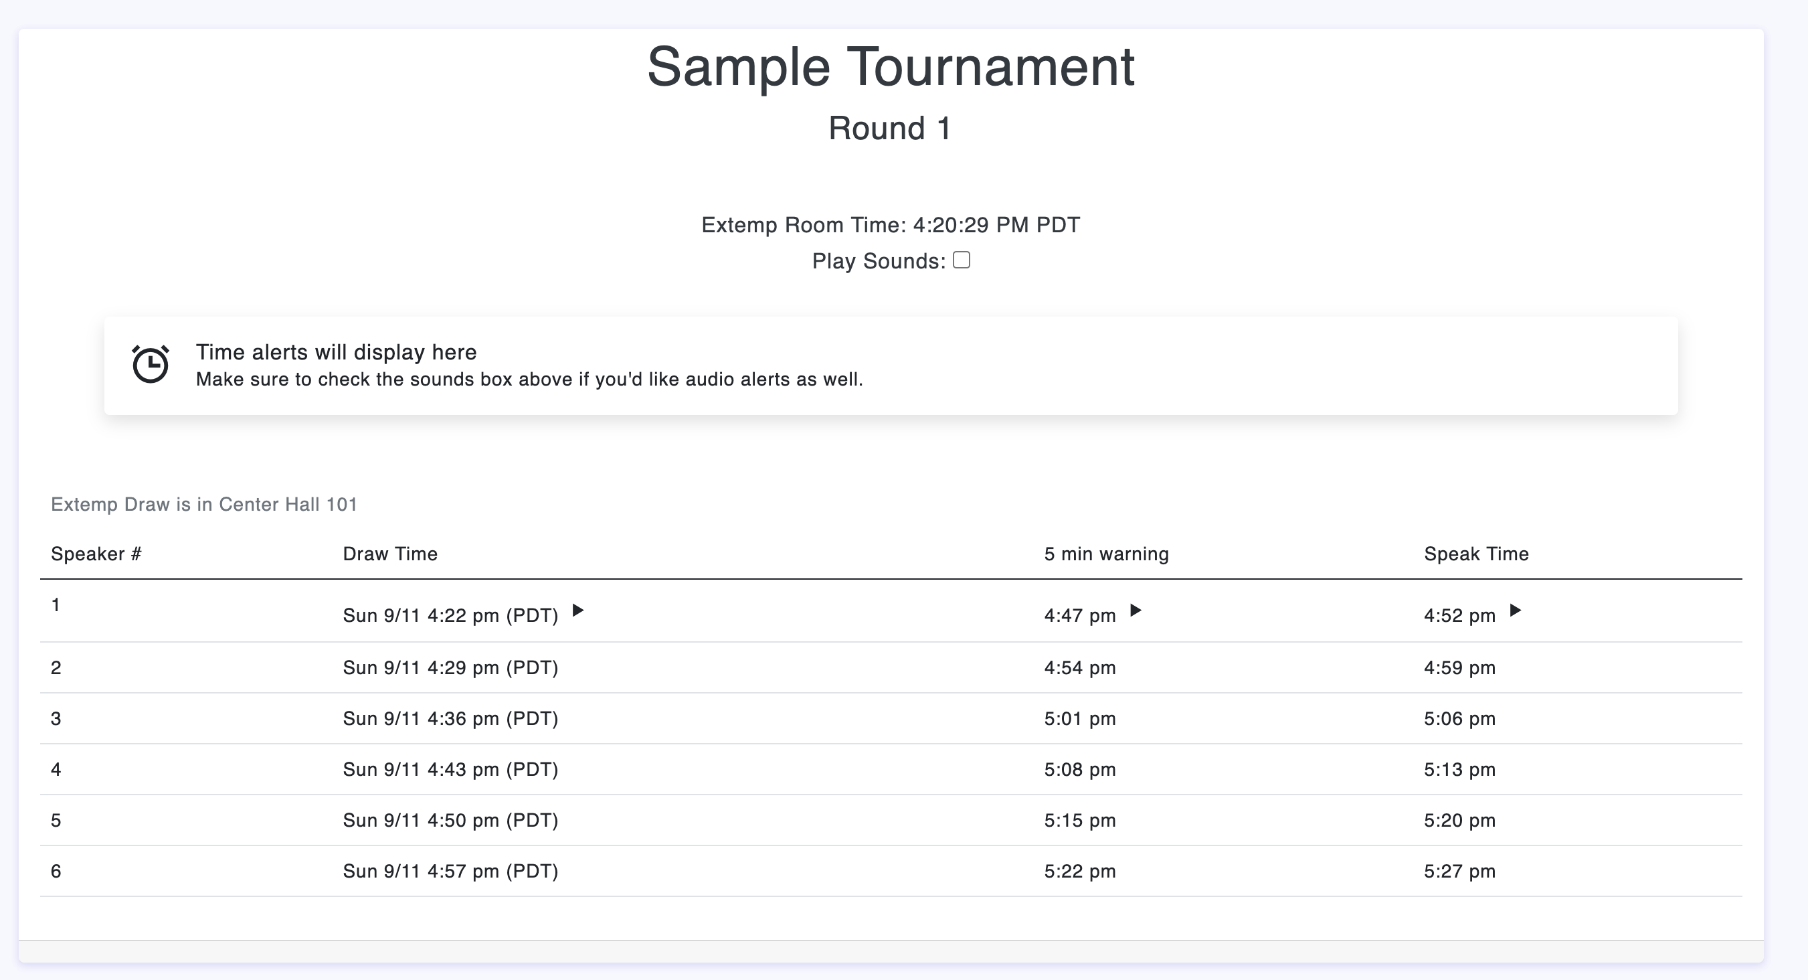Click the alarm clock icon in alerts box

pos(150,363)
